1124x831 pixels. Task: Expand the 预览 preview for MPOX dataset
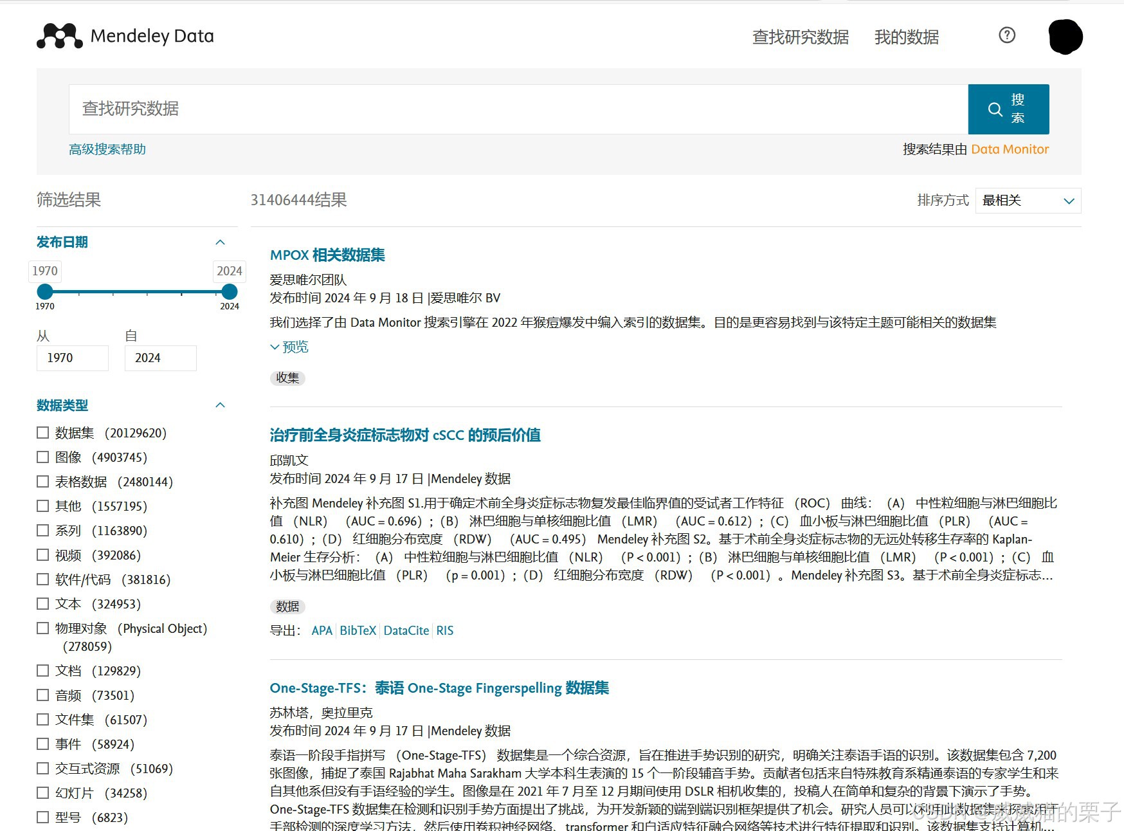click(x=289, y=347)
